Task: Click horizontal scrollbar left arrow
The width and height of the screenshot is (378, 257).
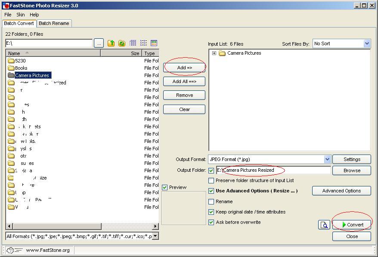Action: click(x=9, y=226)
